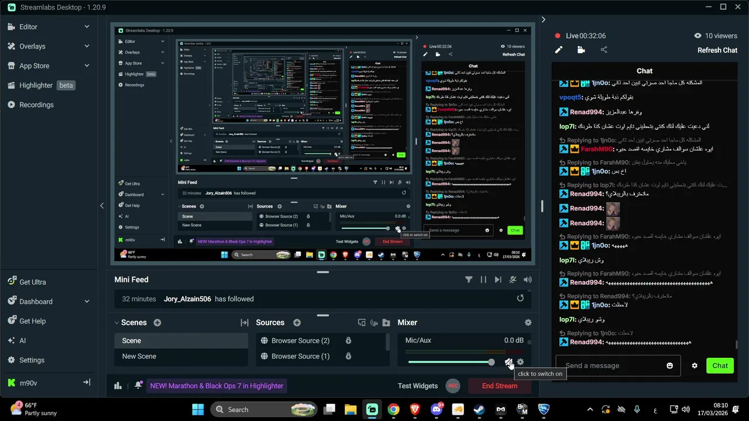Click the devices icon in Sources header
Viewport: 749px width, 421px height.
click(x=362, y=322)
